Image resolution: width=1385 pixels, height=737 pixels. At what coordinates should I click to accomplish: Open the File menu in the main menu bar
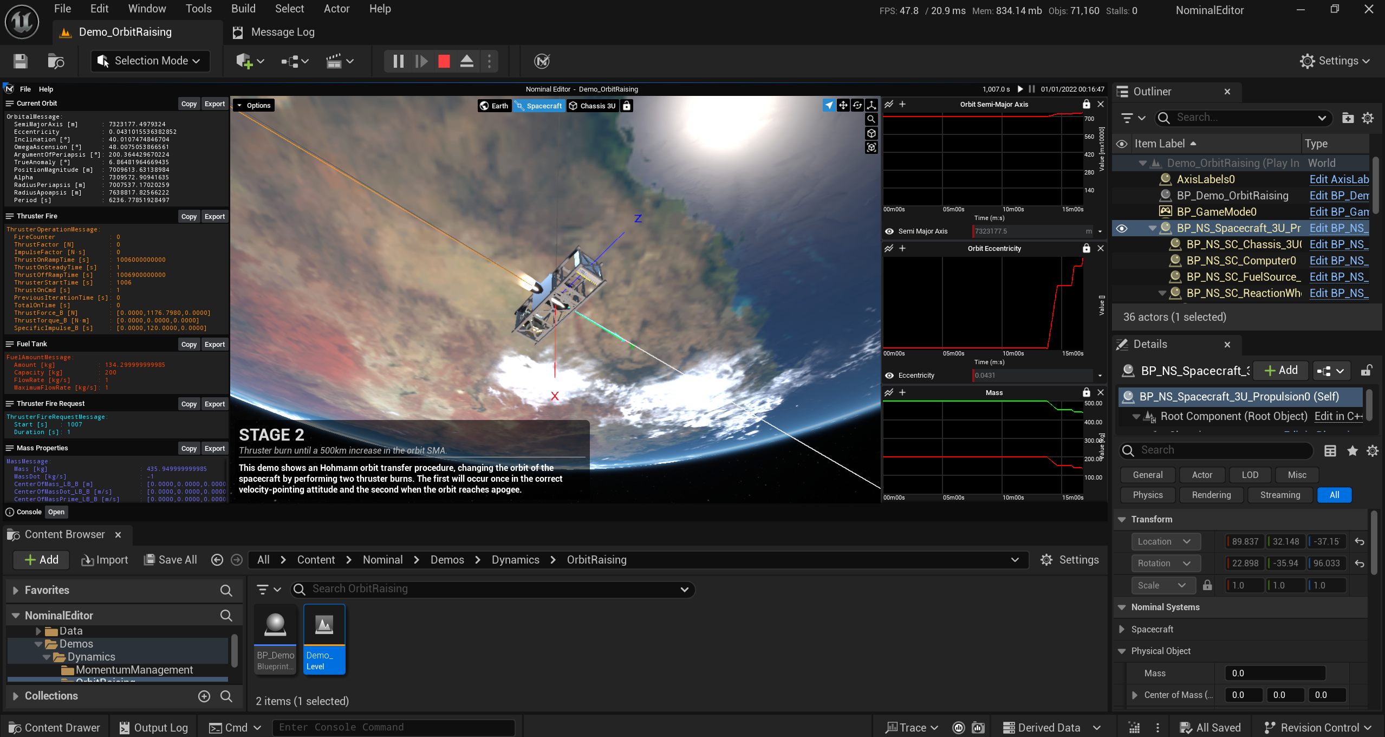pyautogui.click(x=62, y=9)
